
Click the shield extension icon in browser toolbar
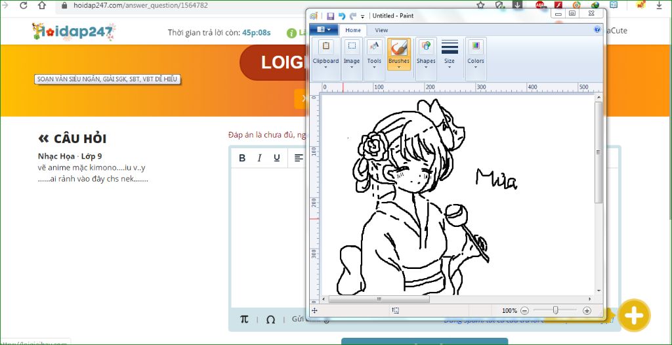499,5
